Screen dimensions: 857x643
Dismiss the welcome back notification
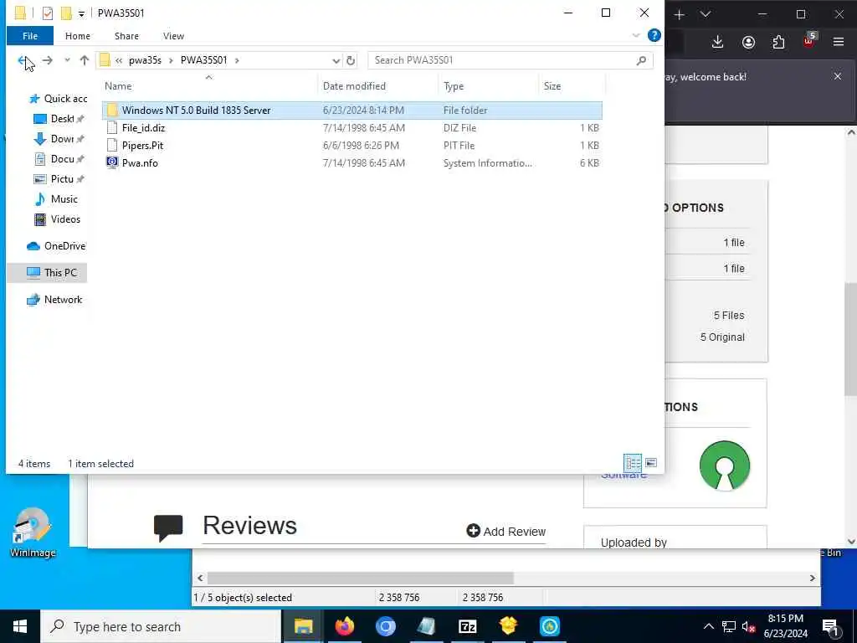pyautogui.click(x=837, y=76)
